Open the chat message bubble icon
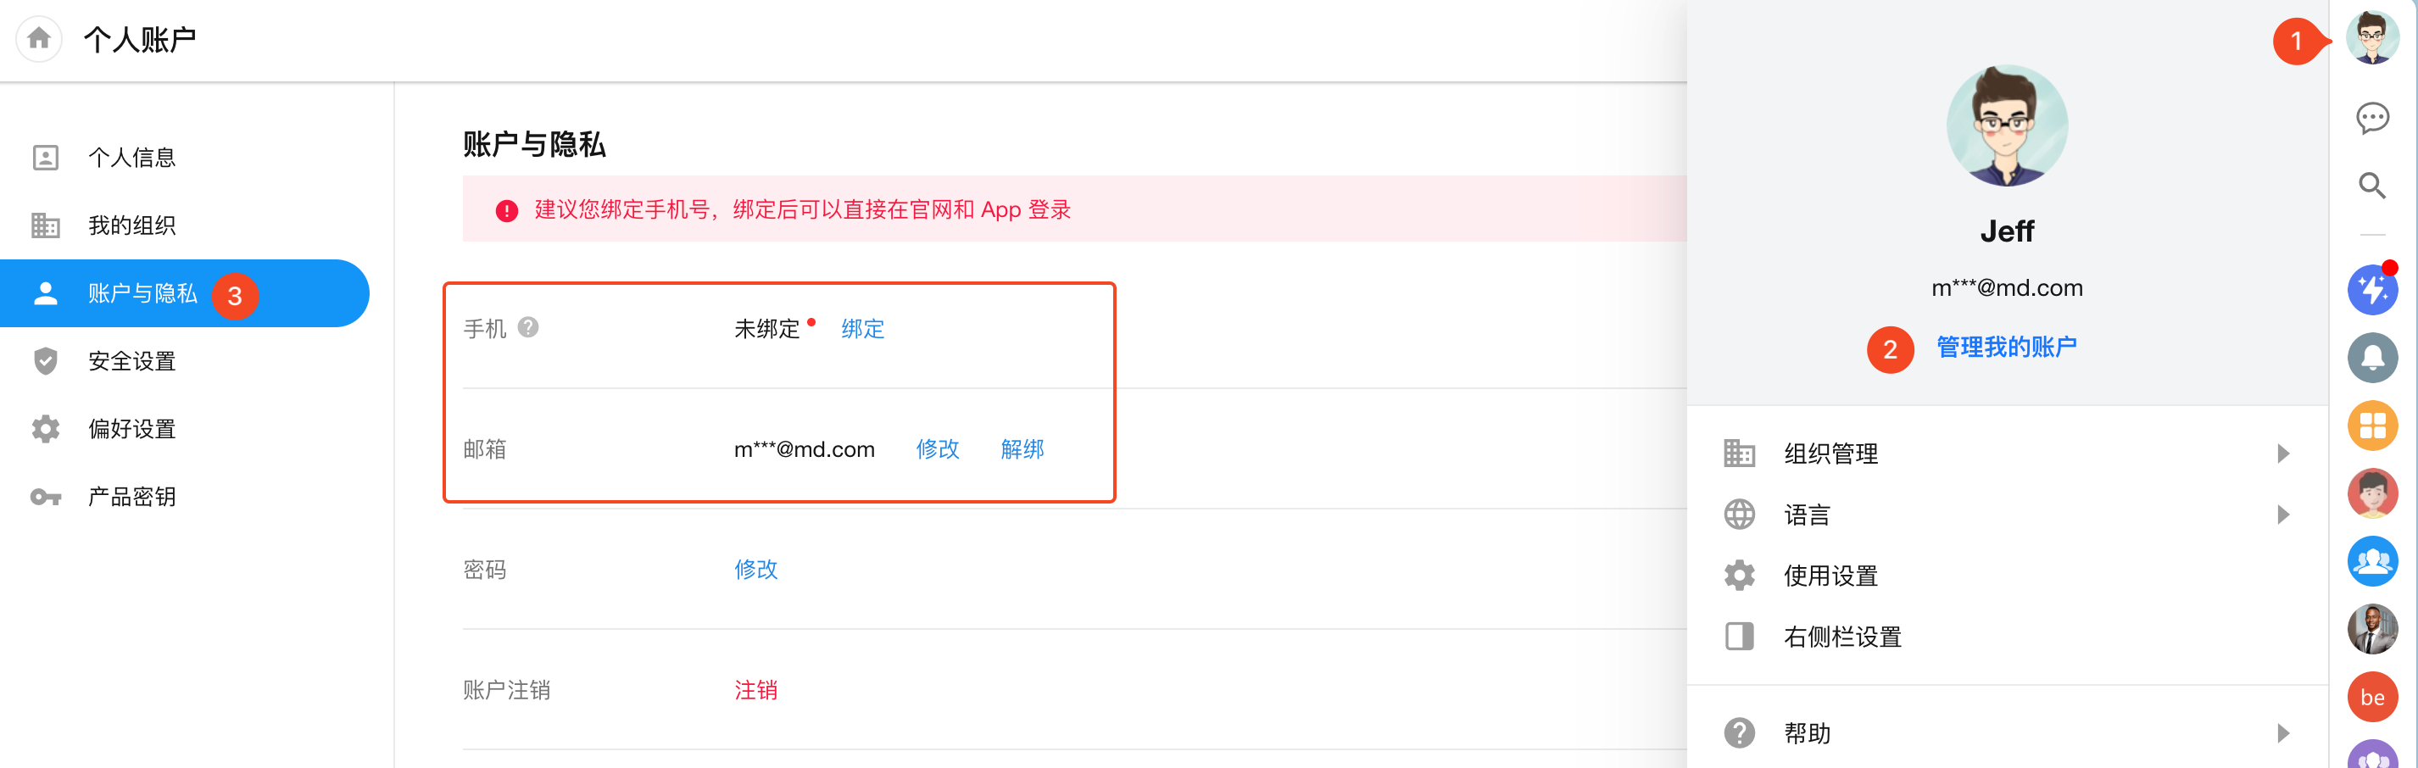 pos(2372,117)
